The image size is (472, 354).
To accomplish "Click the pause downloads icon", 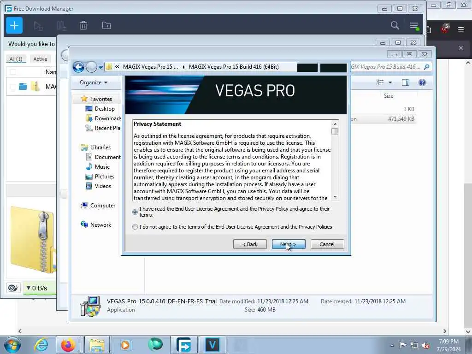I will [61, 26].
